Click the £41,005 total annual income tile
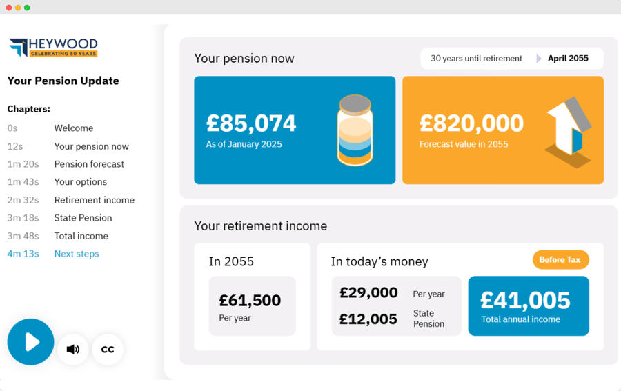Screen dimensions: 621x391 click(529, 306)
